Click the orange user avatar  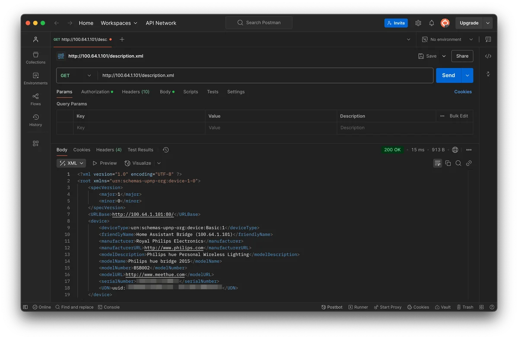pos(445,23)
